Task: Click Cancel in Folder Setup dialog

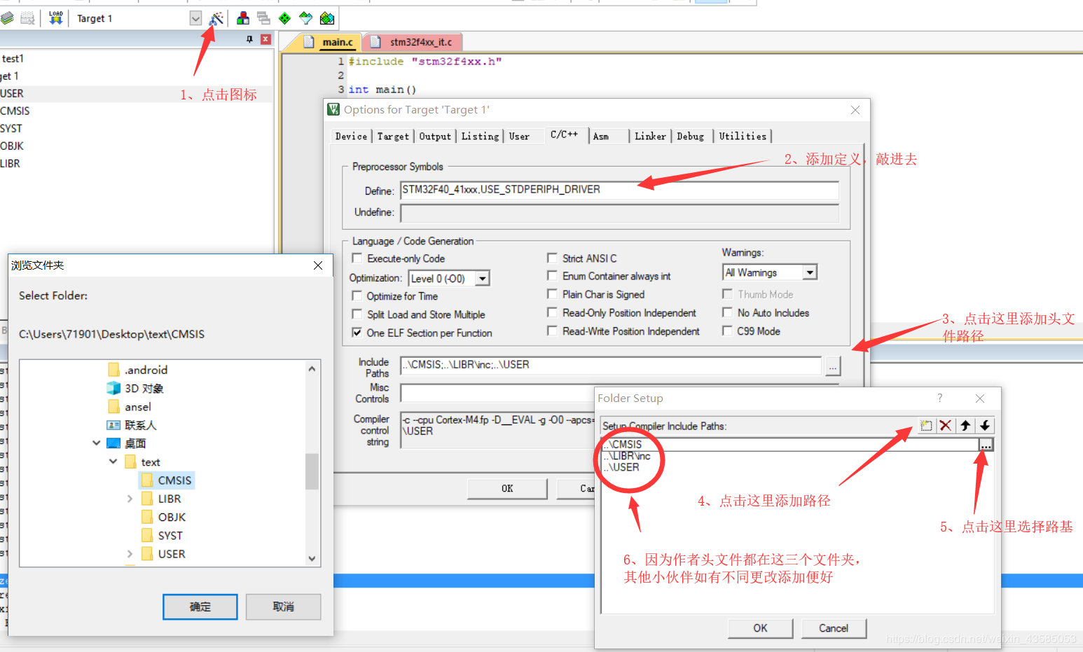Action: (x=834, y=628)
